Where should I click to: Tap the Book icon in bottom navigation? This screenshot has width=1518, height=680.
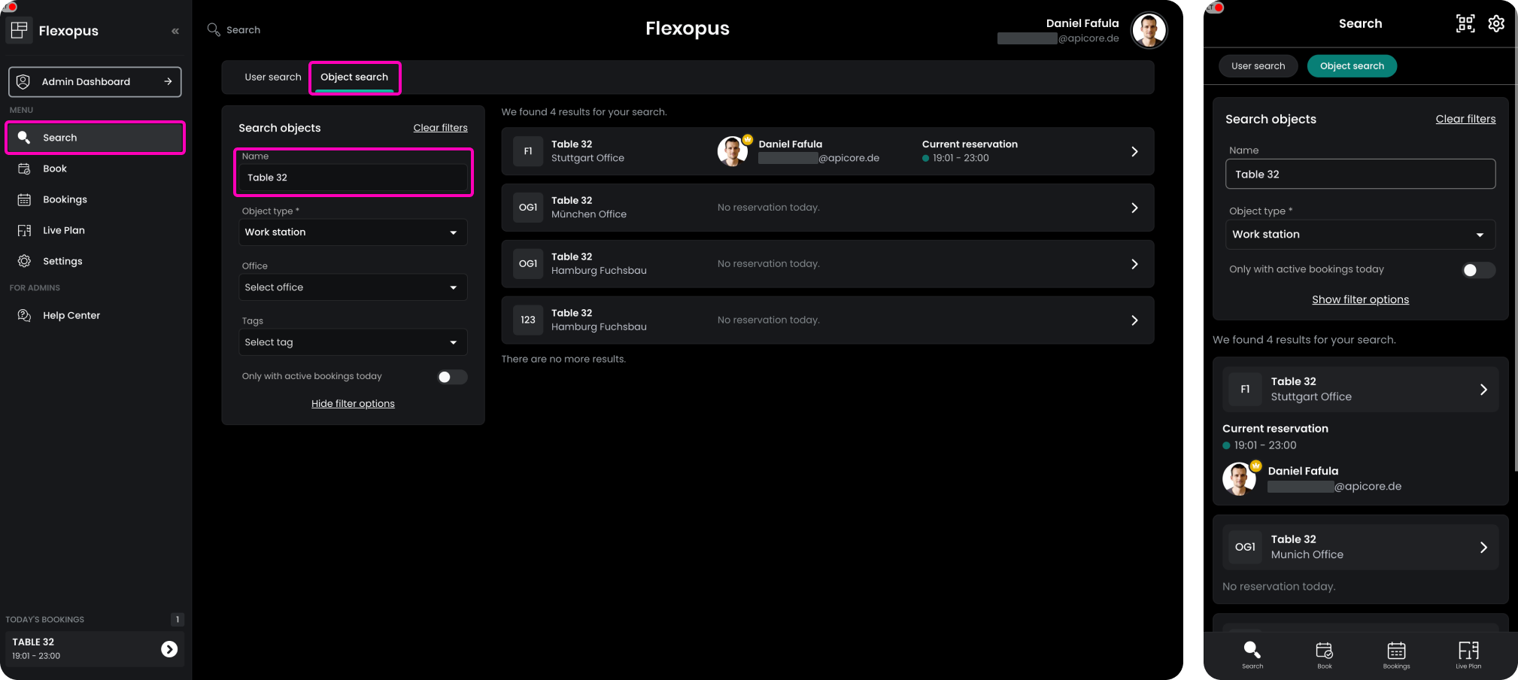[1324, 654]
